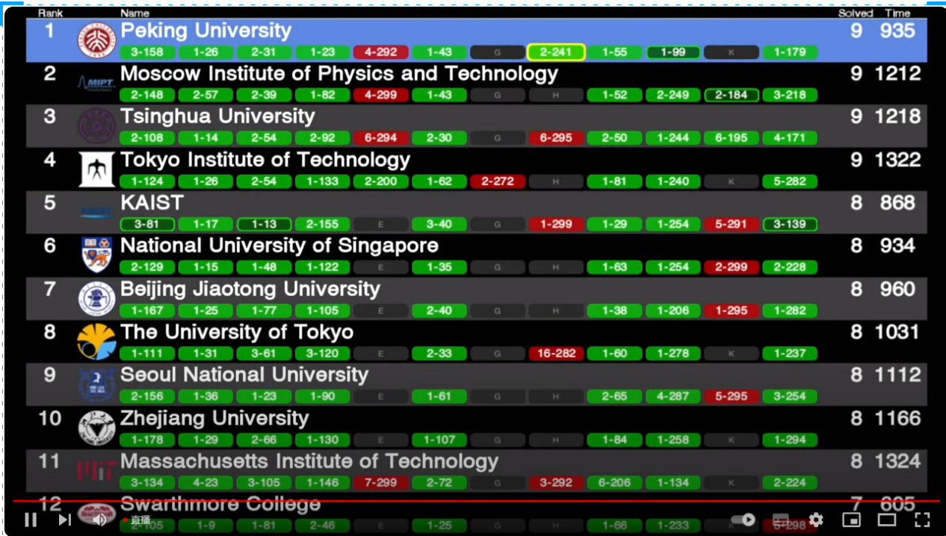
Task: Click the Zhejiang University emblem
Action: coord(97,428)
